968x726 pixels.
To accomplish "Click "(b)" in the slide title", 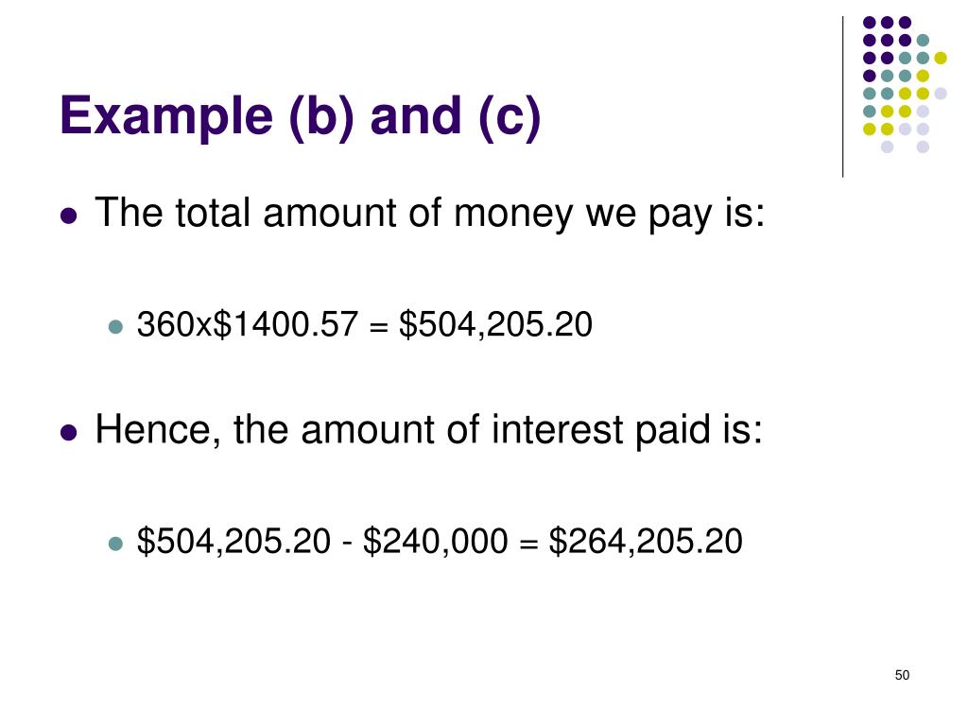I will [318, 116].
